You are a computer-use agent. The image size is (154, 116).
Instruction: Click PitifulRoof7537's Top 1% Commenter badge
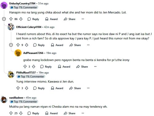coord(31,77)
